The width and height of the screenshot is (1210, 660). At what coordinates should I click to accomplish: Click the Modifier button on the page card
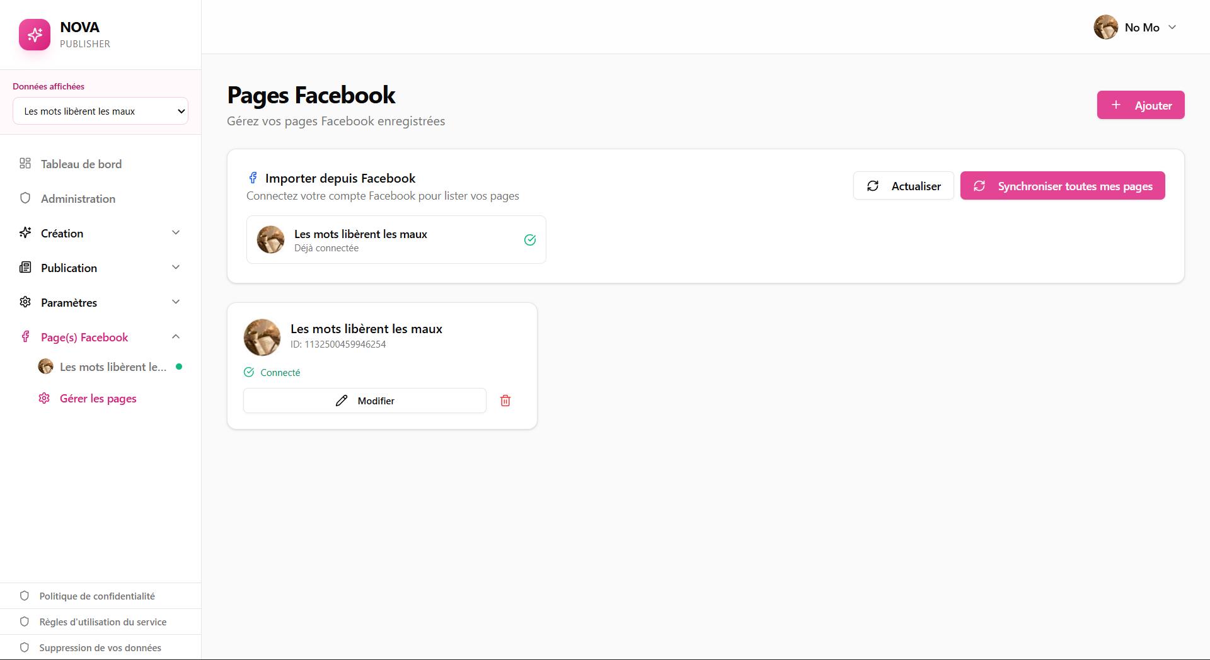365,401
